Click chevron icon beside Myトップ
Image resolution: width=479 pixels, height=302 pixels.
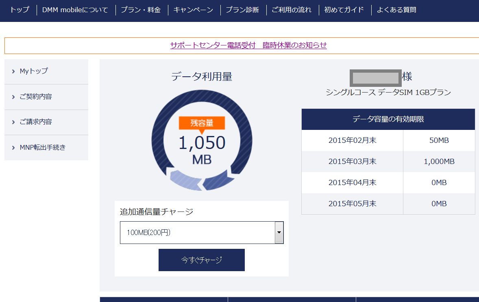13,71
